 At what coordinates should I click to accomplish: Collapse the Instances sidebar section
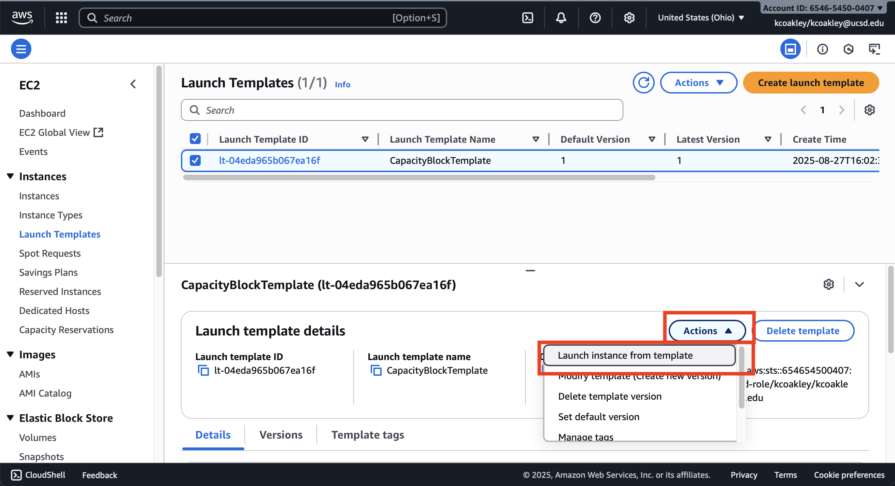pos(11,176)
